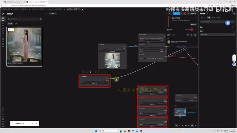Open the Info tab in the properties panel

213,18
